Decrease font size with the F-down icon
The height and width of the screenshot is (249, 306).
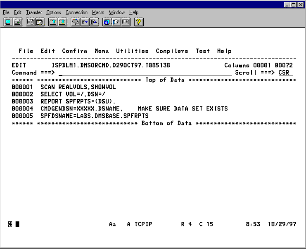[84, 22]
